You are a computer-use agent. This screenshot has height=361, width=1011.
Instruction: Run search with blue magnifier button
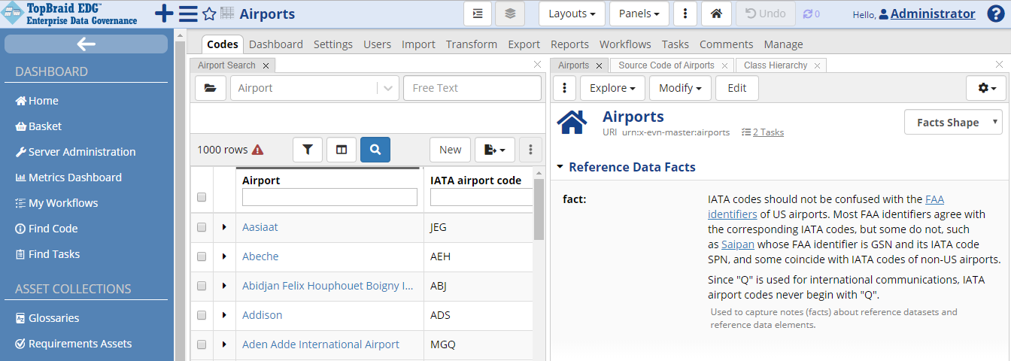coord(375,150)
